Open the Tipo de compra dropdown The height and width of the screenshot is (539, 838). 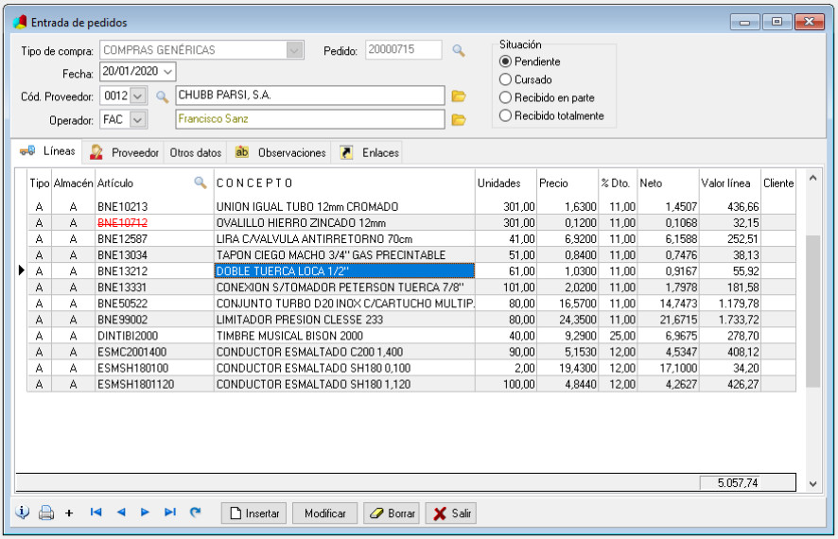(x=294, y=50)
